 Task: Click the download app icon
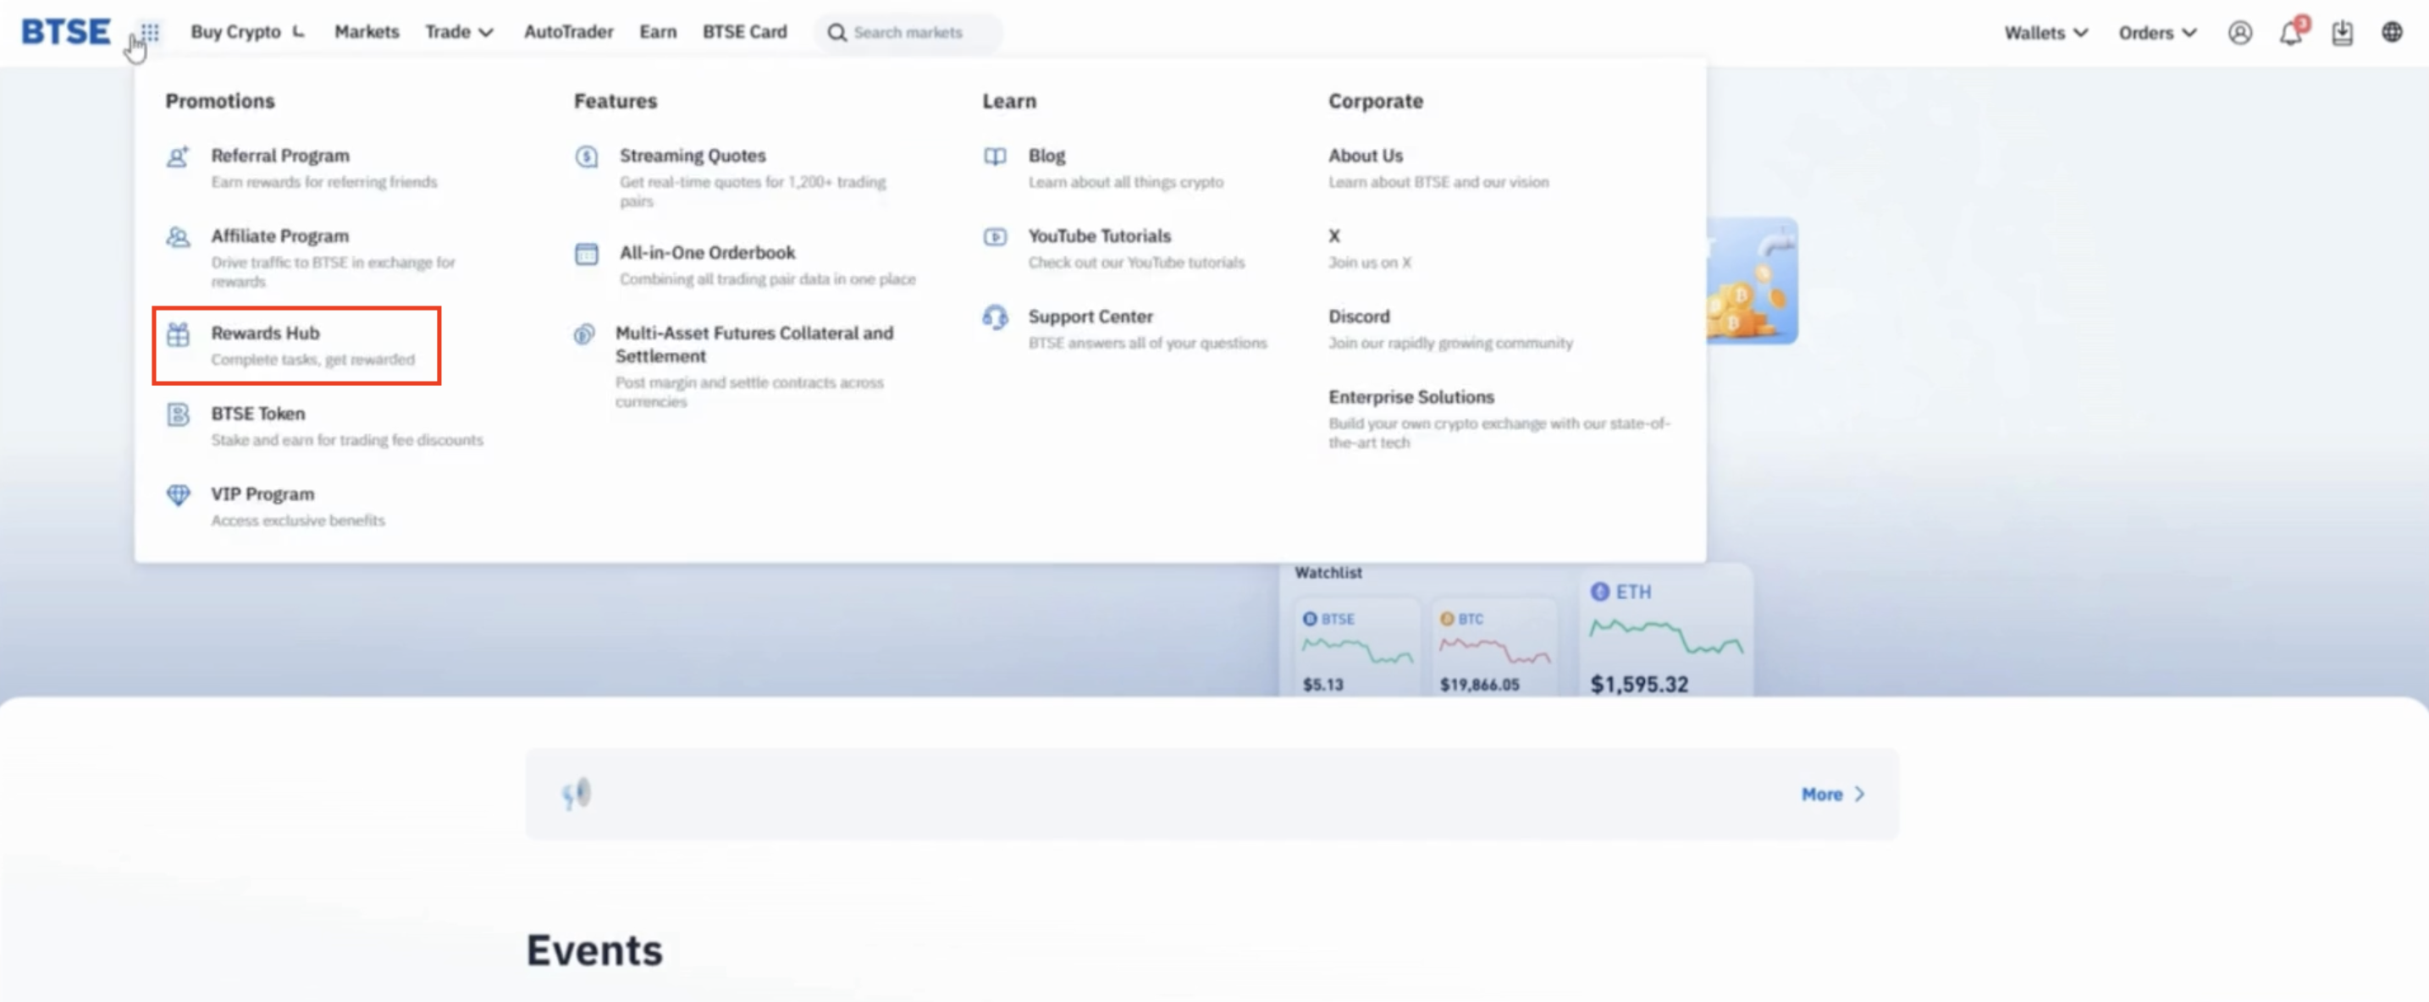[x=2341, y=33]
